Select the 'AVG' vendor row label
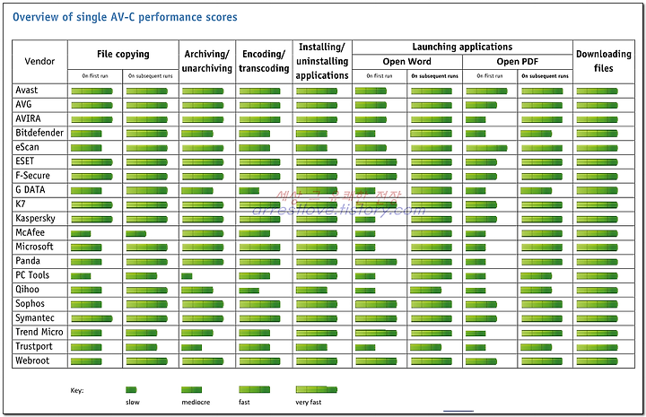646x417 pixels. click(x=23, y=105)
